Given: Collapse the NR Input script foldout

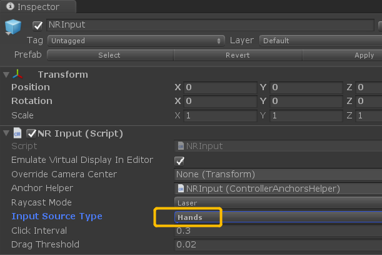Looking at the screenshot, I should [6, 133].
